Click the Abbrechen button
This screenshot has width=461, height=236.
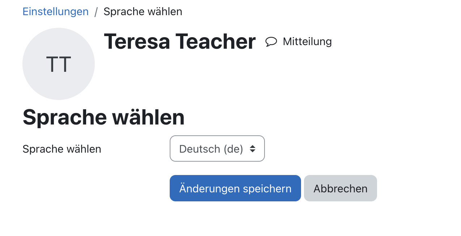[341, 188]
